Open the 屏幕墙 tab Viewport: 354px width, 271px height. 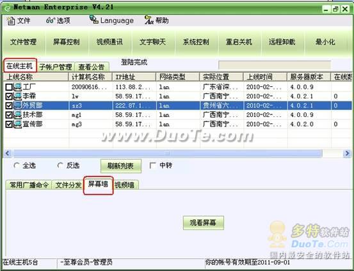(98, 184)
